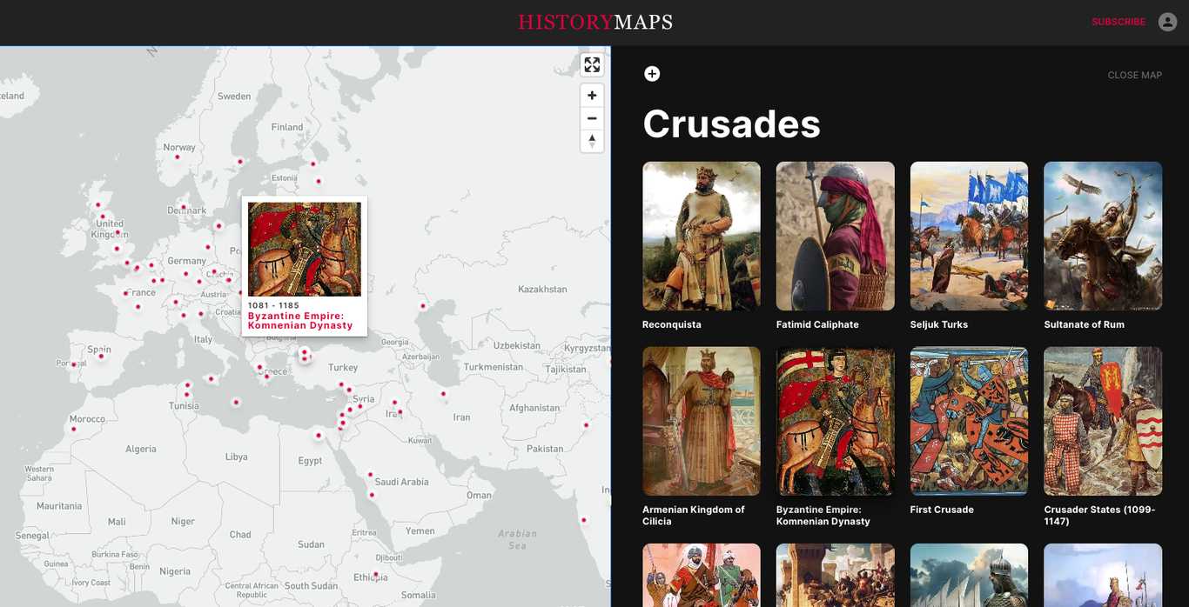Click the Sultanate of Rum title

coord(1085,324)
